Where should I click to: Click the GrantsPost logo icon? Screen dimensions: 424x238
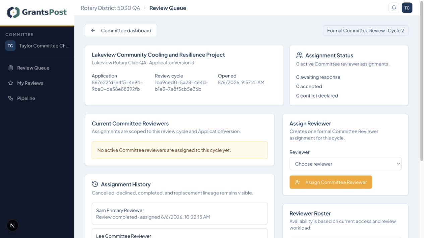point(13,12)
